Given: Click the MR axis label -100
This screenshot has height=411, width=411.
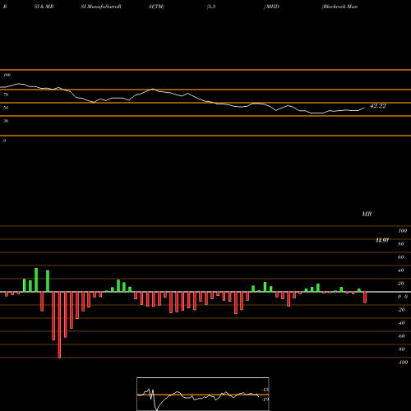Looking at the screenshot, I should (x=403, y=363).
